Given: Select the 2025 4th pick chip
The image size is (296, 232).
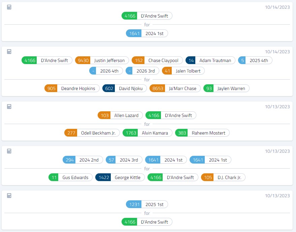Looking at the screenshot, I should point(255,60).
